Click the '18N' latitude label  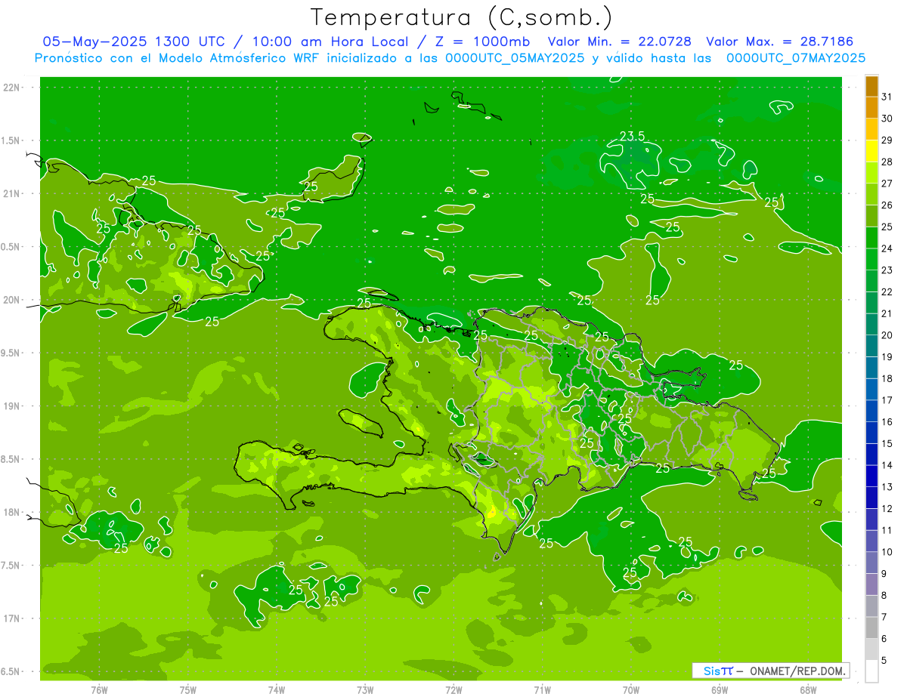coord(13,512)
